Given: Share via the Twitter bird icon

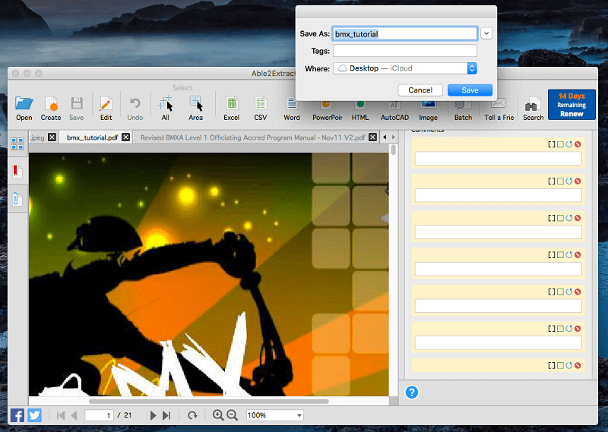Looking at the screenshot, I should coord(34,415).
